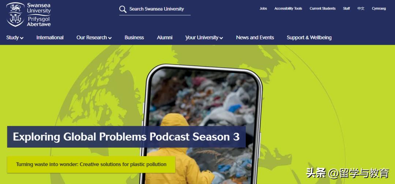
Task: Open the Jobs link
Action: tap(263, 8)
